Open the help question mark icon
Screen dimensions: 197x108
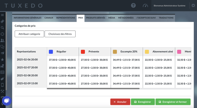click(133, 5)
